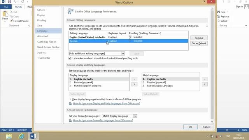Click the globe icon beside Display and Help link
Image resolution: width=249 pixels, height=140 pixels.
pos(70,103)
